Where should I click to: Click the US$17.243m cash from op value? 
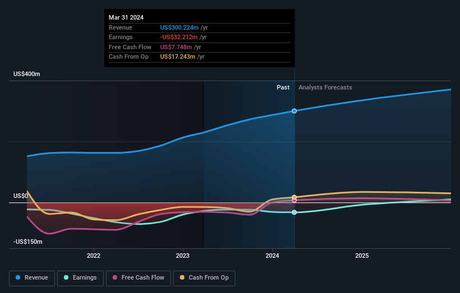(x=178, y=57)
